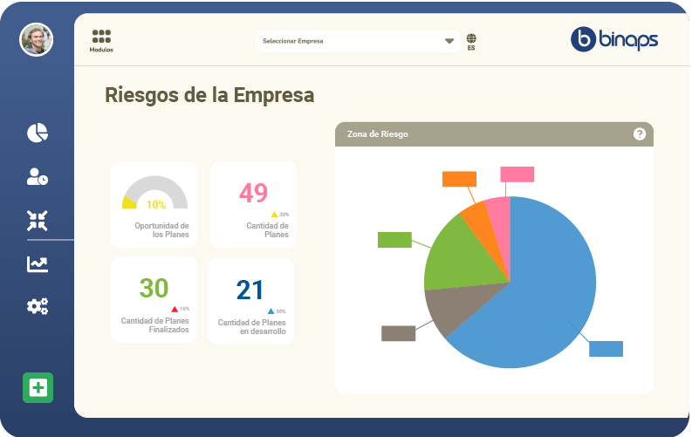
Task: Expand the Seleccionar Empresa dropdown arrow
Action: [x=449, y=41]
